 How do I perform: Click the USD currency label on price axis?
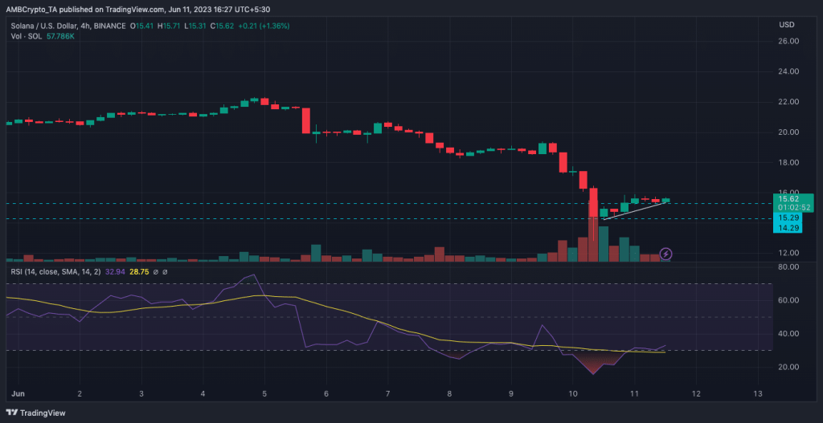[787, 25]
